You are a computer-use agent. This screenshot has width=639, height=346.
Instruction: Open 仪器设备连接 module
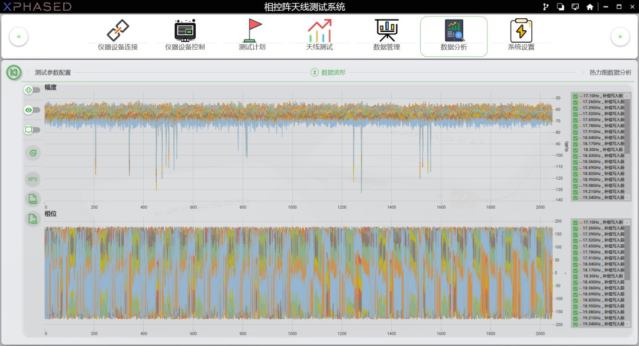118,35
